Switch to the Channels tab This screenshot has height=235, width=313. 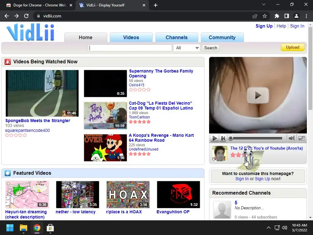tap(177, 37)
